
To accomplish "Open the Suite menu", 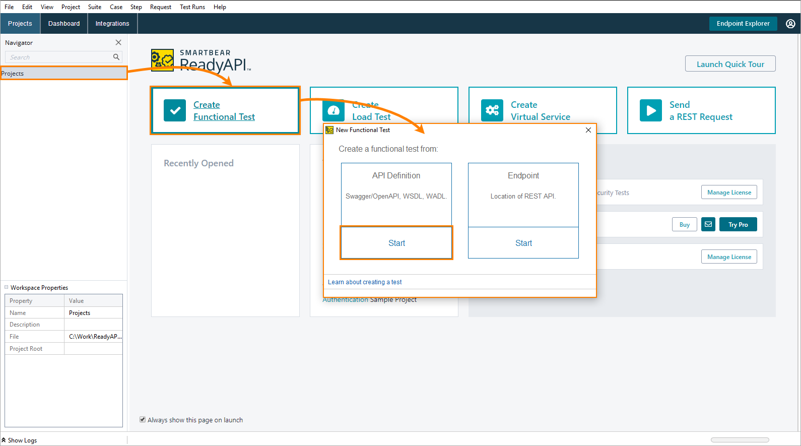I will (x=95, y=7).
